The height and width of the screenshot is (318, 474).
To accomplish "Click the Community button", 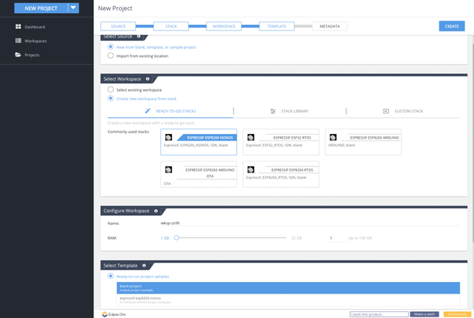I will pos(457,315).
